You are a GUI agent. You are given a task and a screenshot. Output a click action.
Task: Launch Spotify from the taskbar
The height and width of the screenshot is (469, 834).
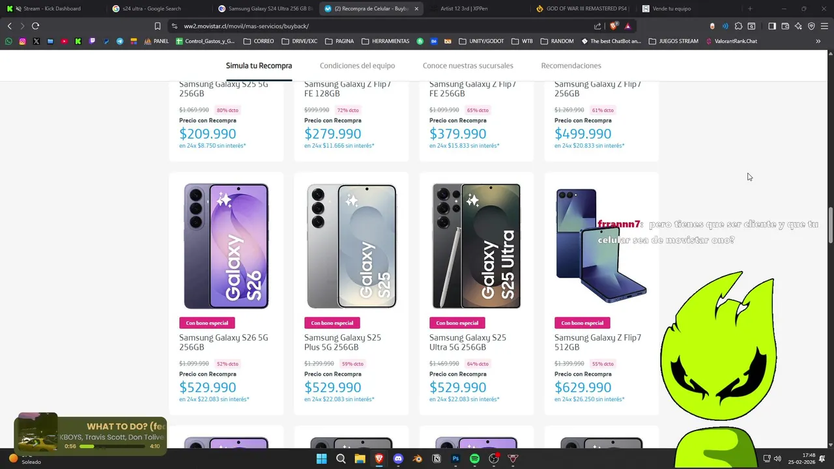coord(474,459)
